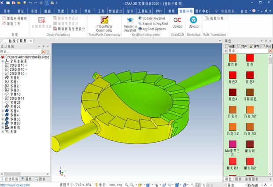Click Export to KeyShot
The width and height of the screenshot is (273, 187).
point(153,24)
